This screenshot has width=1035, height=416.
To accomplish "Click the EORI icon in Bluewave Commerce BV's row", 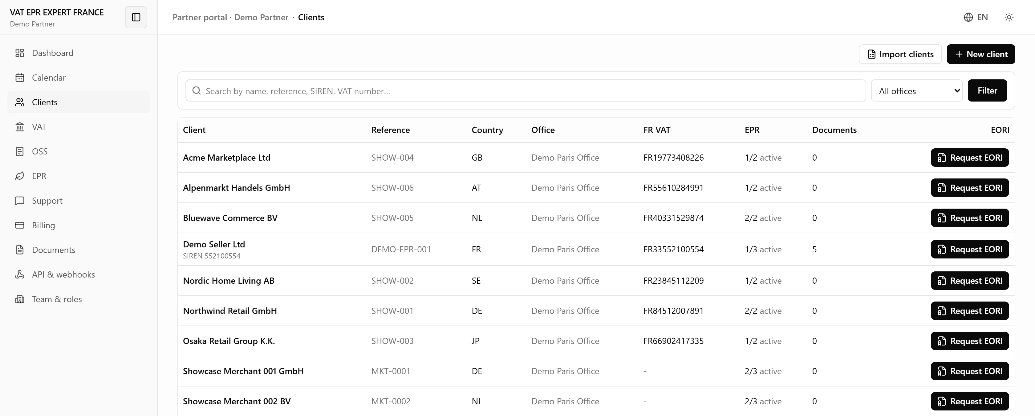I will 941,218.
